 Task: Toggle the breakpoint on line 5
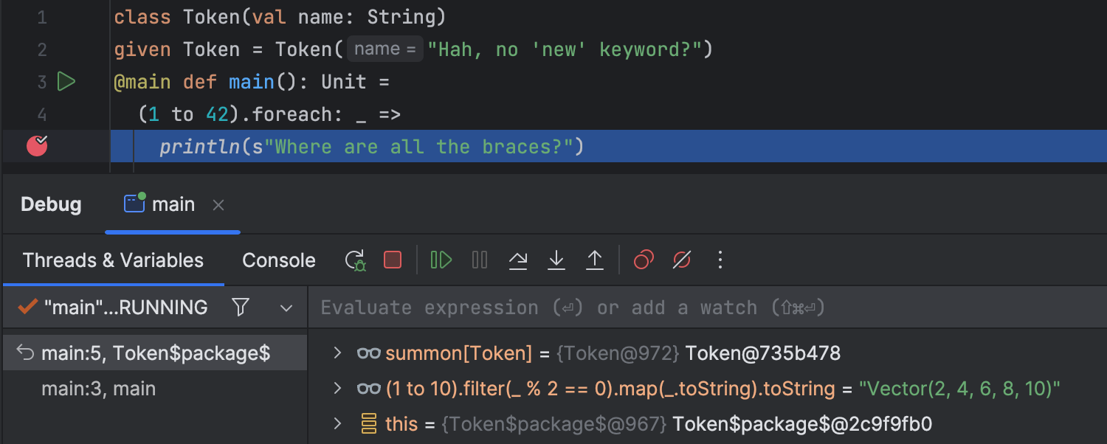click(x=37, y=146)
